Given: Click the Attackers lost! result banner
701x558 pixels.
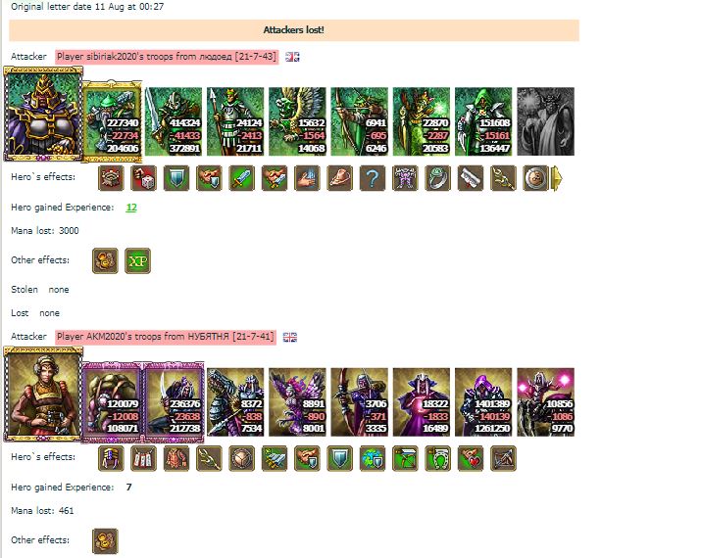Looking at the screenshot, I should point(294,30).
